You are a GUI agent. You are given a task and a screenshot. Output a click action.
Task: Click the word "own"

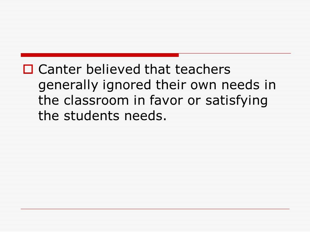[203, 86]
